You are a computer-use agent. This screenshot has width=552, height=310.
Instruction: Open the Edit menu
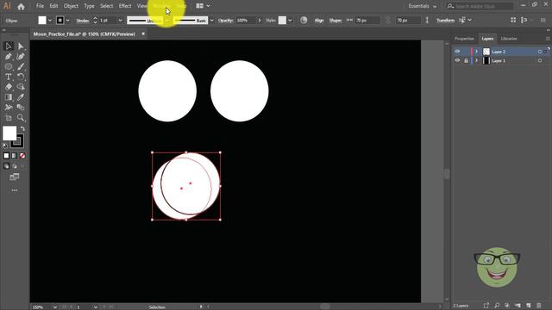(x=53, y=6)
